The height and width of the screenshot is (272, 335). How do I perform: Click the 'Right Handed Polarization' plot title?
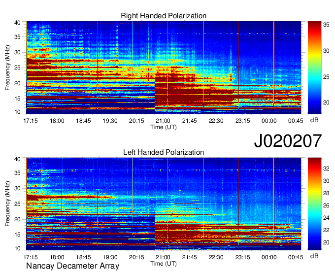[164, 16]
